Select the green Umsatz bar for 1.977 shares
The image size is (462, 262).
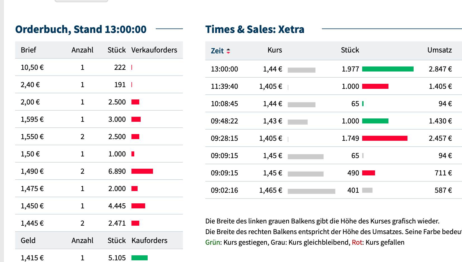coord(387,69)
